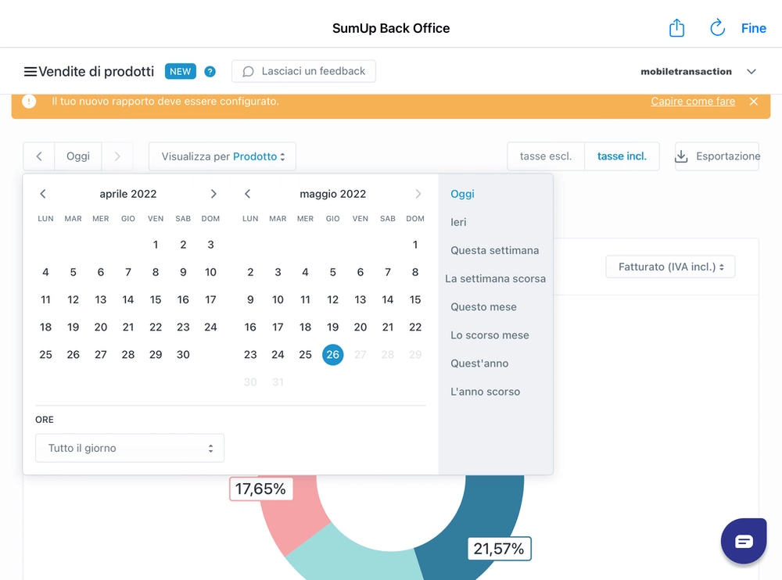Screen dimensions: 782x580
Task: Click the Vendite di prodotti heading
Action: coord(96,71)
